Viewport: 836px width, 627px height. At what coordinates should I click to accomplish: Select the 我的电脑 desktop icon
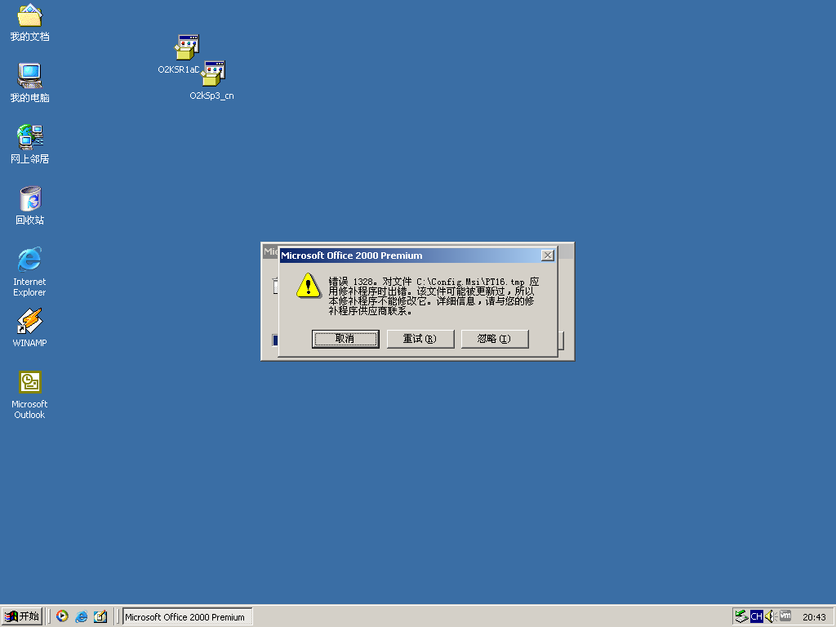point(30,77)
